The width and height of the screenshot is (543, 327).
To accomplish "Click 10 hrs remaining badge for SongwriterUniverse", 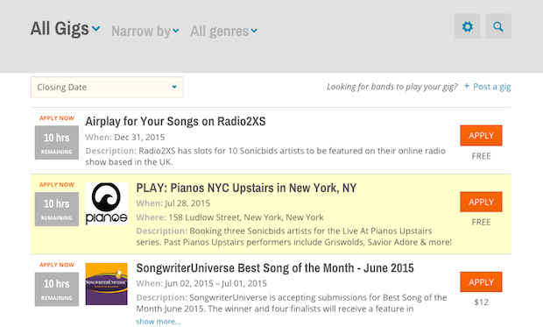I will pyautogui.click(x=57, y=288).
